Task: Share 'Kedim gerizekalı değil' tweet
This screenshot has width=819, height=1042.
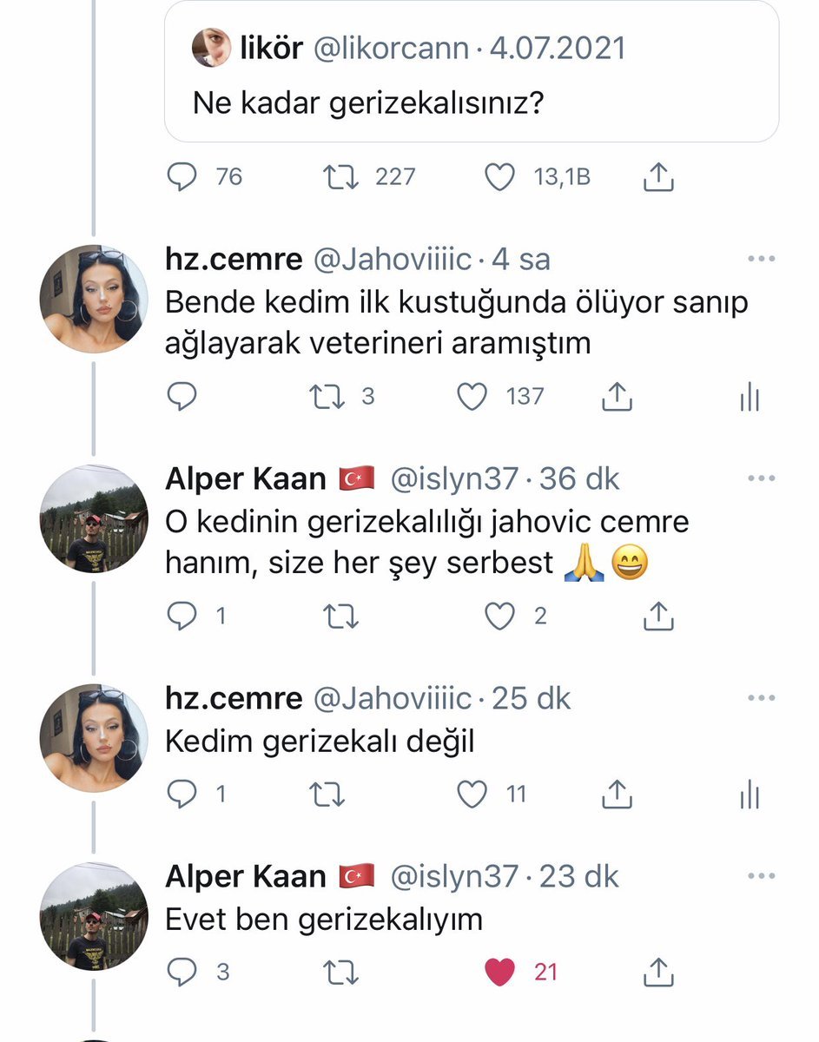Action: click(616, 794)
